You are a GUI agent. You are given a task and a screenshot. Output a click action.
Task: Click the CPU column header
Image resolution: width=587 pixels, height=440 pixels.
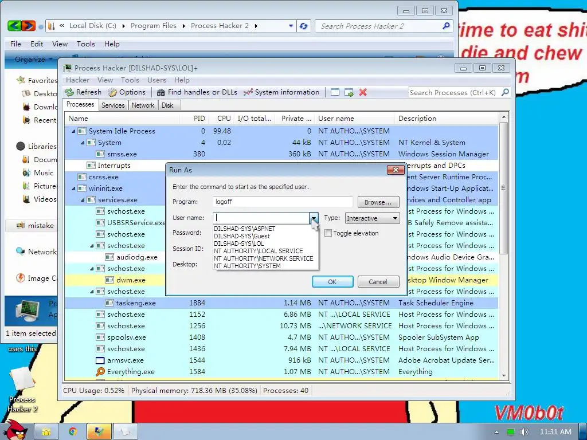click(222, 118)
